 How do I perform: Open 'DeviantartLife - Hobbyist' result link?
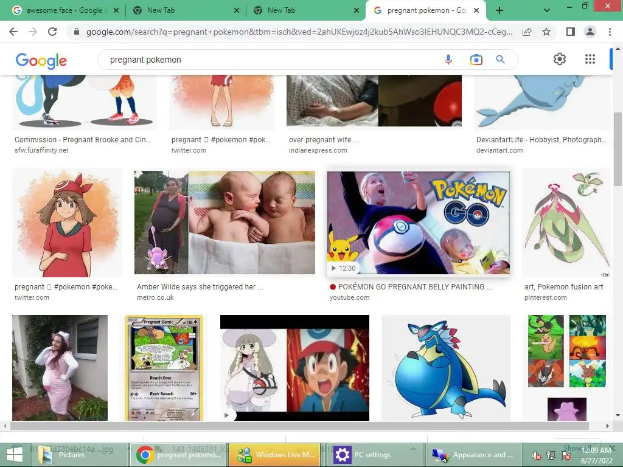click(541, 140)
